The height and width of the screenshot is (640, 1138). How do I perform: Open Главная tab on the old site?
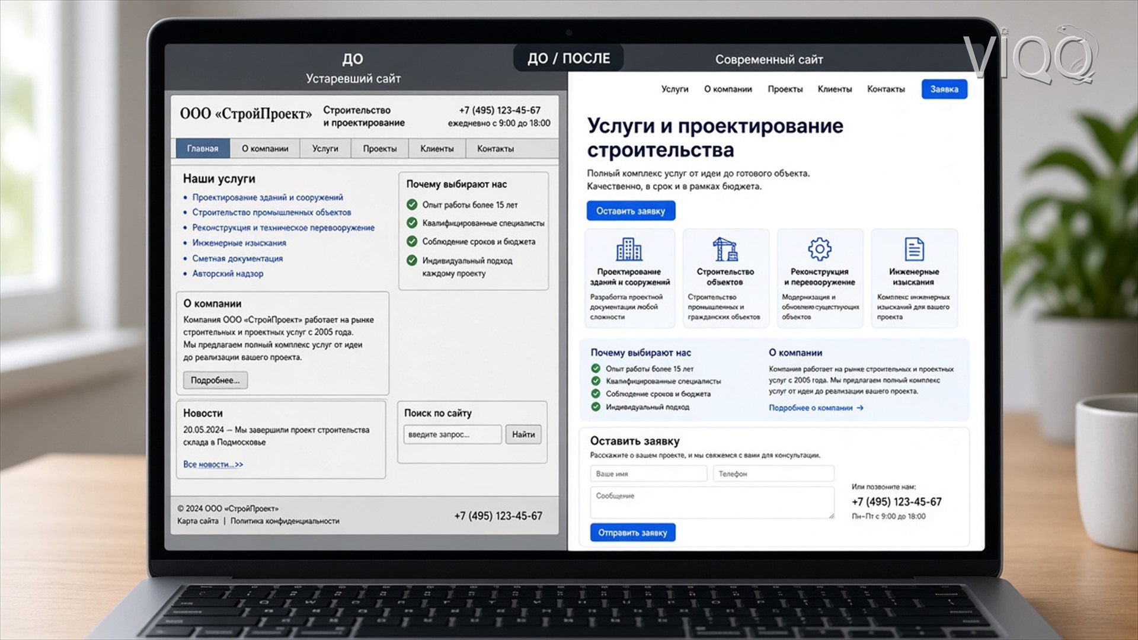(x=203, y=148)
